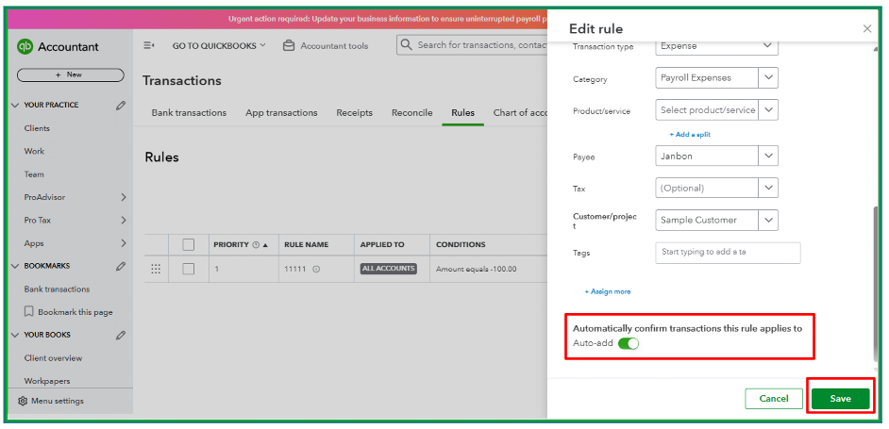
Task: Edit Bookmarks section pencil icon
Action: [120, 266]
